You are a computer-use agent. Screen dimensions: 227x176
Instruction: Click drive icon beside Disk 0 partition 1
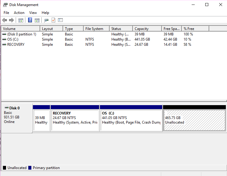click(4, 34)
